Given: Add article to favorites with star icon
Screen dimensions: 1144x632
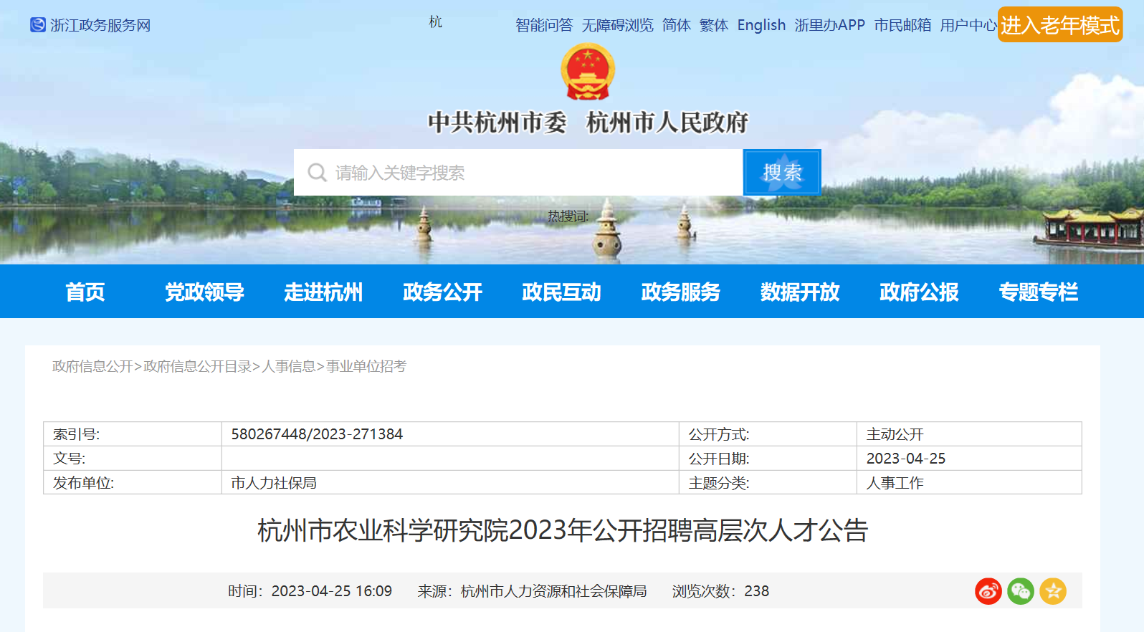Looking at the screenshot, I should point(1053,591).
